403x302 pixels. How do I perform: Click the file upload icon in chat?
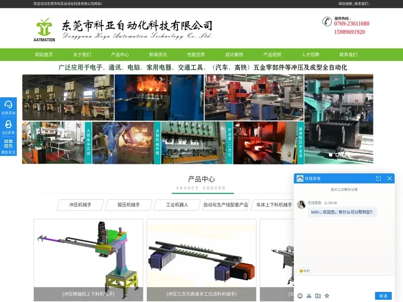(318, 295)
